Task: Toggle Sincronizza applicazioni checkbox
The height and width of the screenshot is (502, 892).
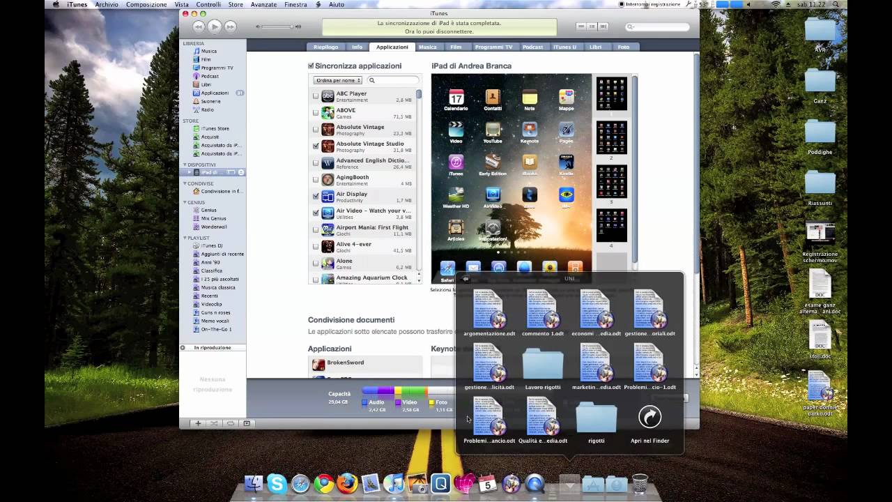Action: point(311,66)
